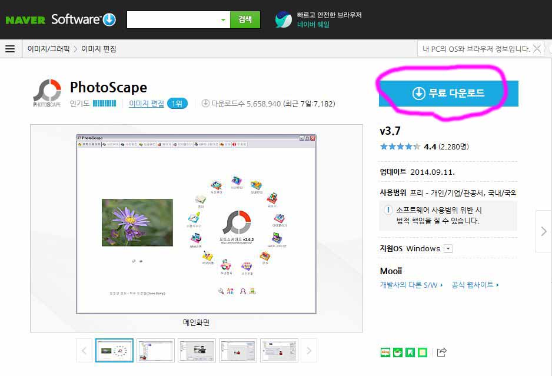This screenshot has width=552, height=376.
Task: Select the 이미지/그래픽 breadcrumb
Action: (x=49, y=49)
